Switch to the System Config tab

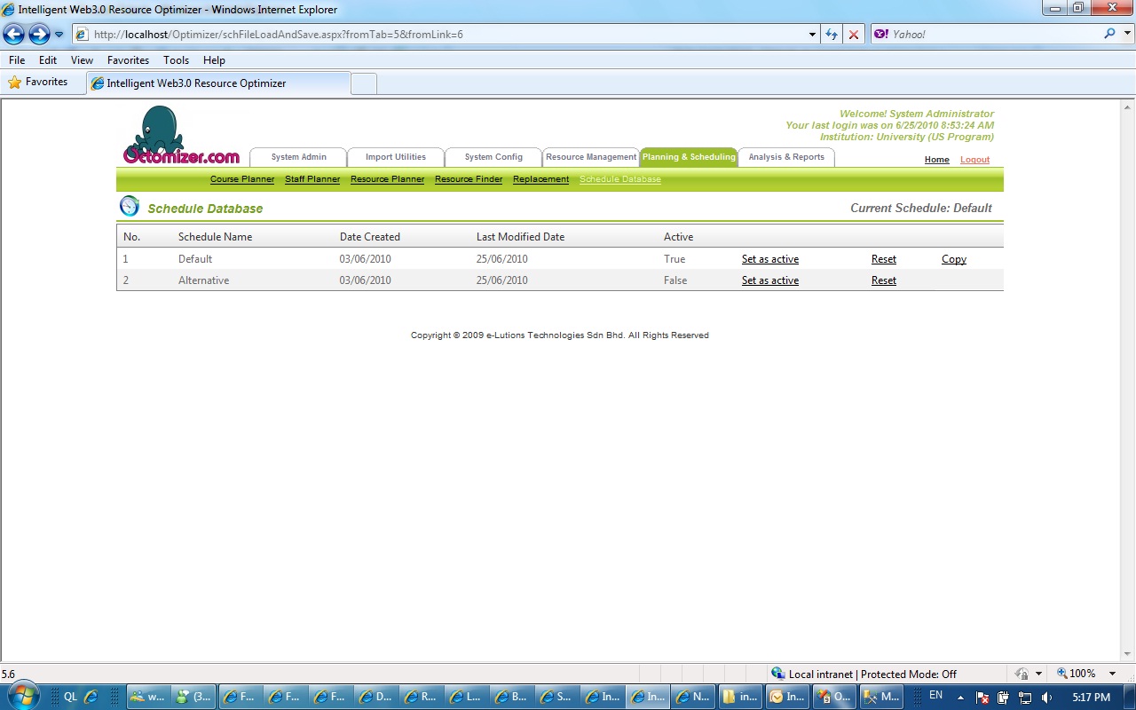click(x=493, y=157)
